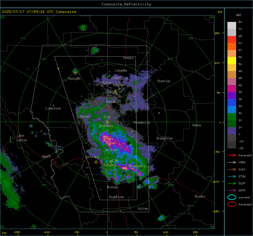This screenshot has height=236, width=253.
Task: Click the light gray 80-70 dBZ swatch
Action: (x=232, y=26)
